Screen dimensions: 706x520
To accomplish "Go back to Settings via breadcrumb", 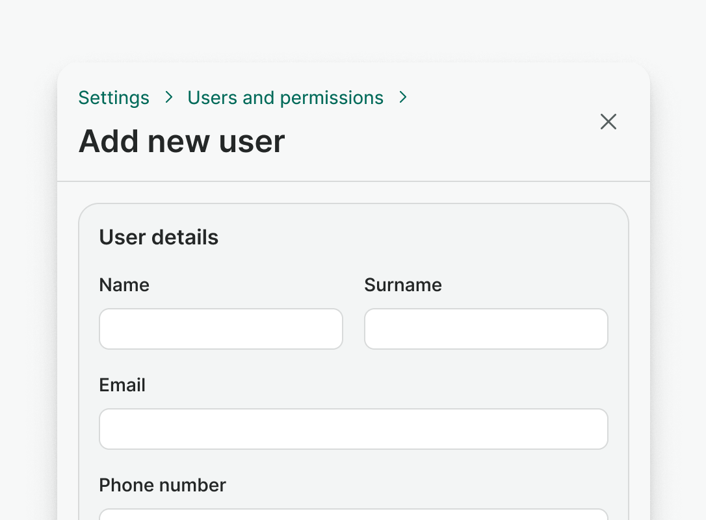I will 114,97.
